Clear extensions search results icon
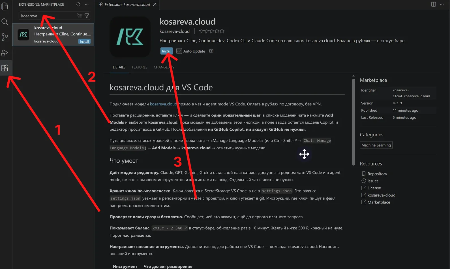 tap(80, 16)
